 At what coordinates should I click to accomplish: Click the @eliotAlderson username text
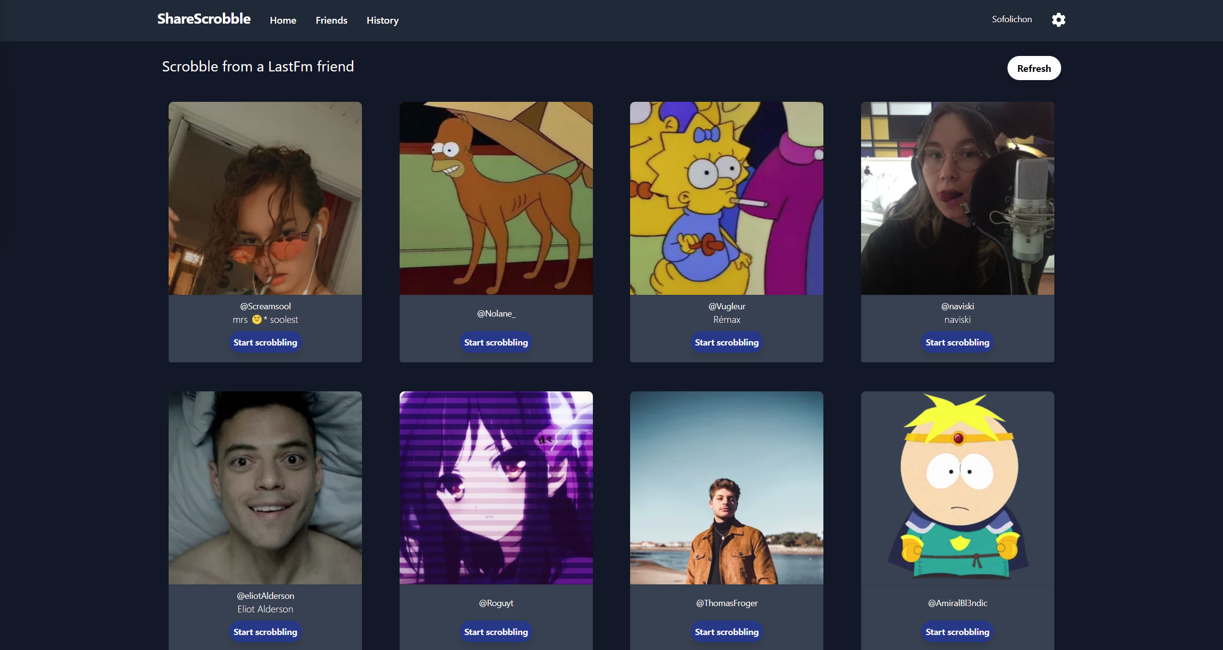(265, 596)
